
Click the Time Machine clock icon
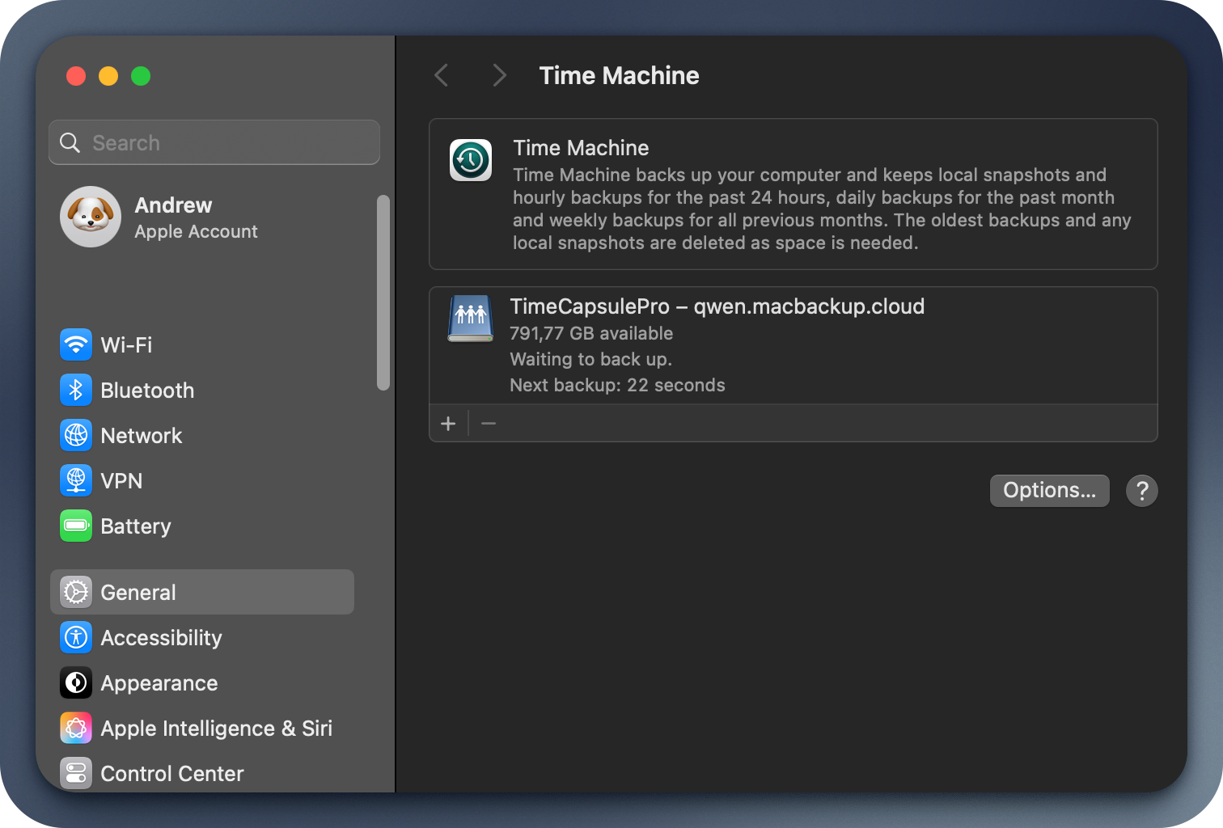(471, 160)
